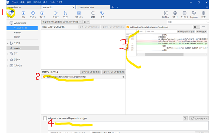This screenshot has height=133, width=209.
Task: Click 'Stage hunk' (Hunkをステージへ移動) button
Action: [x=186, y=32]
